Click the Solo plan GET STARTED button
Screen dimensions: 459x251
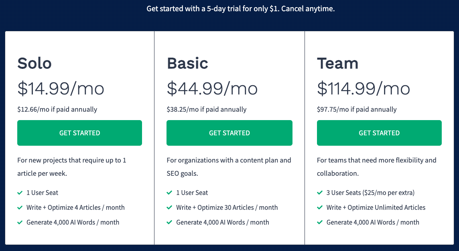[79, 133]
